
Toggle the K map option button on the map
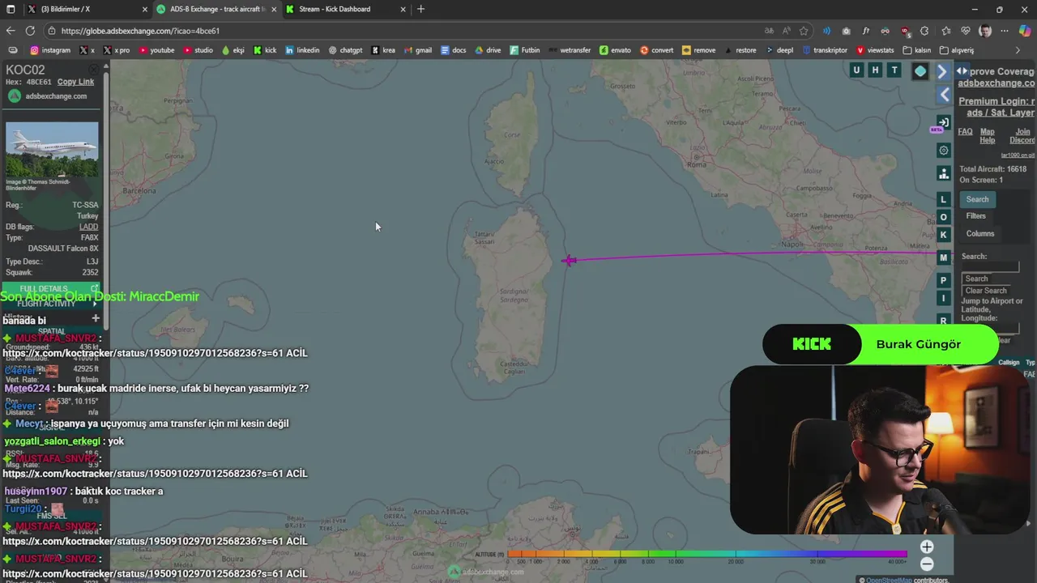coord(943,235)
